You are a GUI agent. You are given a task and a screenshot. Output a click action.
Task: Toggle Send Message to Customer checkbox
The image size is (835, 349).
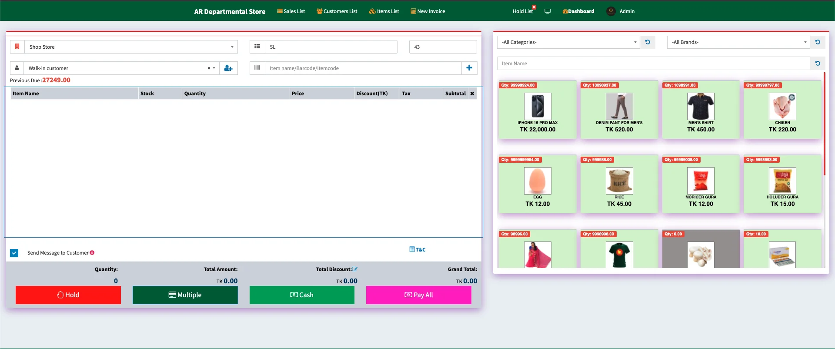click(x=14, y=253)
